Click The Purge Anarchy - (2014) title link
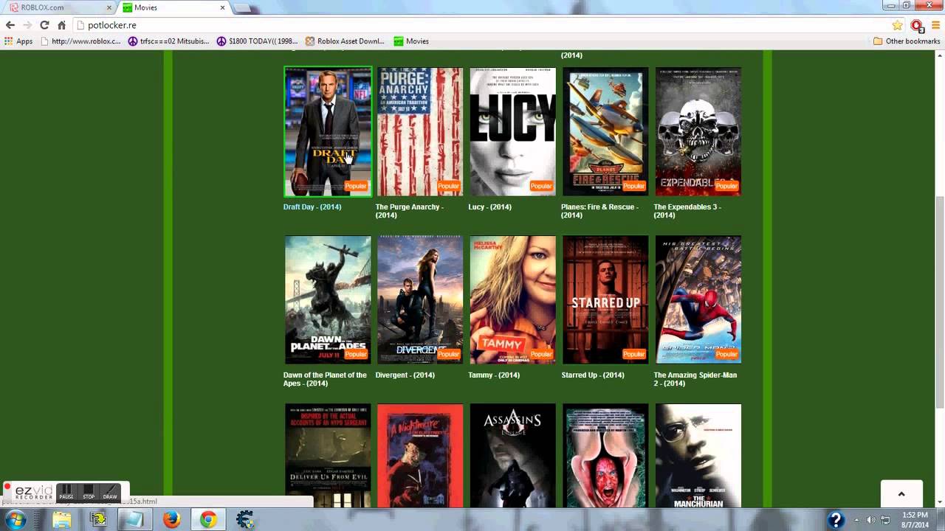The image size is (945, 531). [410, 211]
